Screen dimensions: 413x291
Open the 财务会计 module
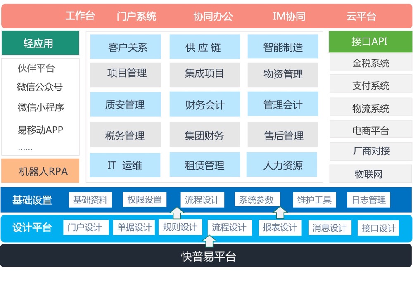[x=204, y=104]
